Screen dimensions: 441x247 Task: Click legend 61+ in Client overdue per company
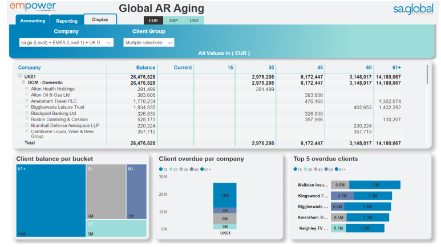[x=205, y=169]
